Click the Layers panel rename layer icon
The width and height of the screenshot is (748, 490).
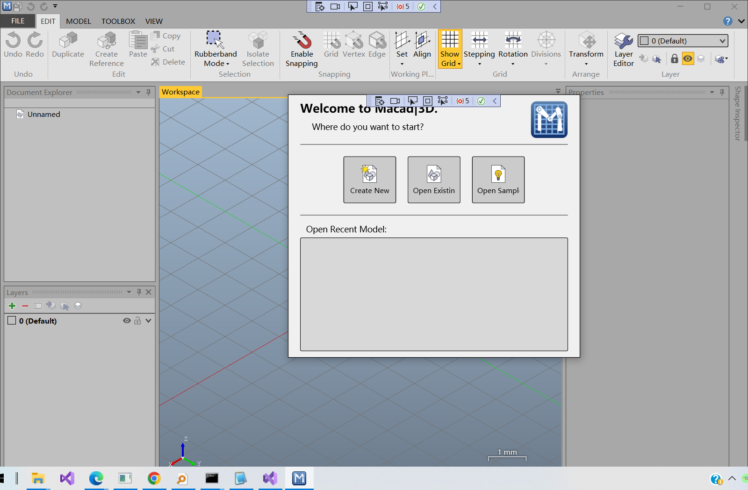[38, 306]
